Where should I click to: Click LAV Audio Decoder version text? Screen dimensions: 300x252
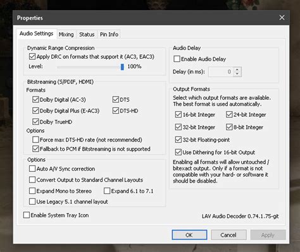coord(240,216)
